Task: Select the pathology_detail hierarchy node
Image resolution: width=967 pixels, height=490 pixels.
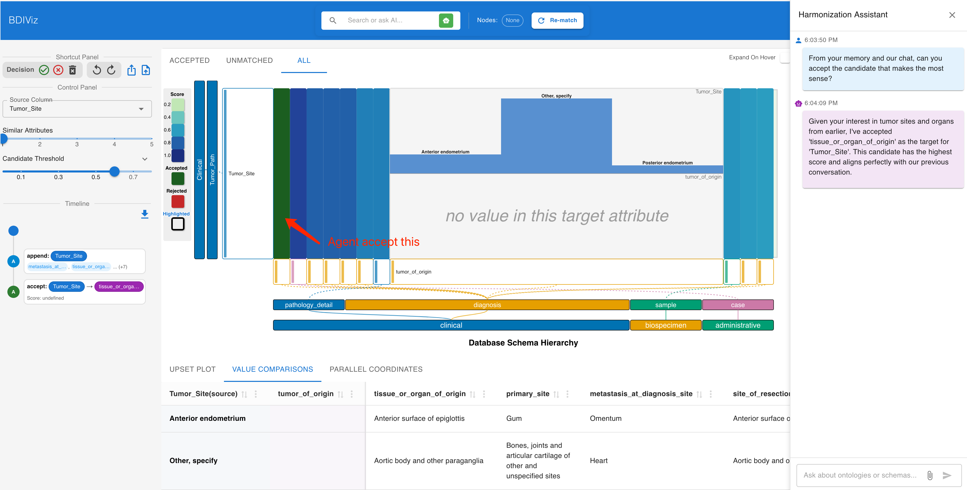Action: [309, 305]
